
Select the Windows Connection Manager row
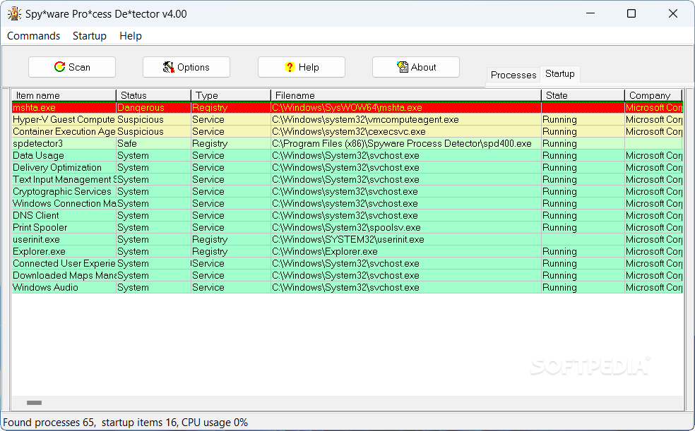click(x=347, y=203)
